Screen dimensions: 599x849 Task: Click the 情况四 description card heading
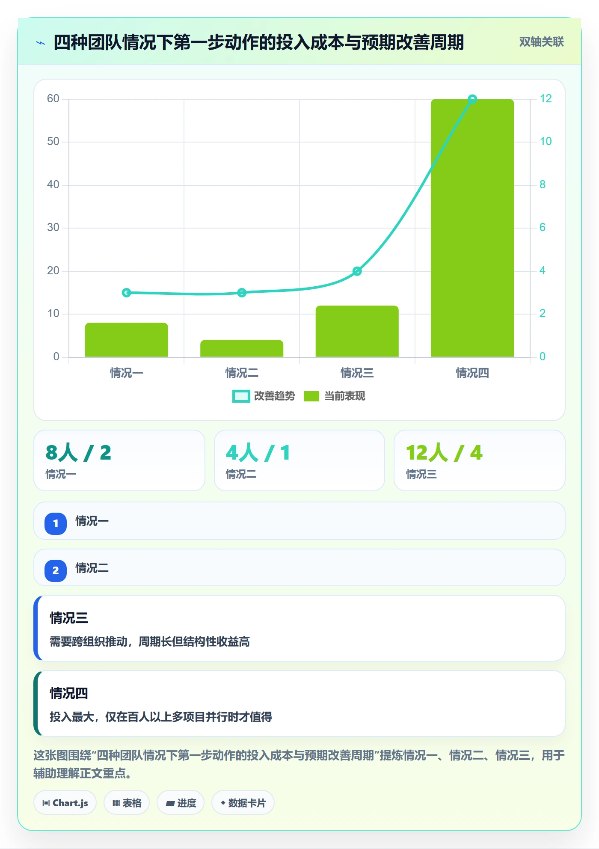69,693
